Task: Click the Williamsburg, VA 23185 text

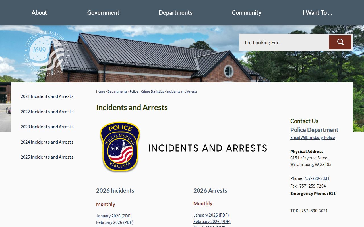Action: (x=311, y=164)
